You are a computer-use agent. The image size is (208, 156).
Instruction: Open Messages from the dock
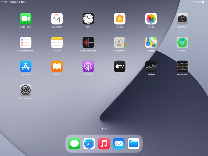pyautogui.click(x=74, y=144)
